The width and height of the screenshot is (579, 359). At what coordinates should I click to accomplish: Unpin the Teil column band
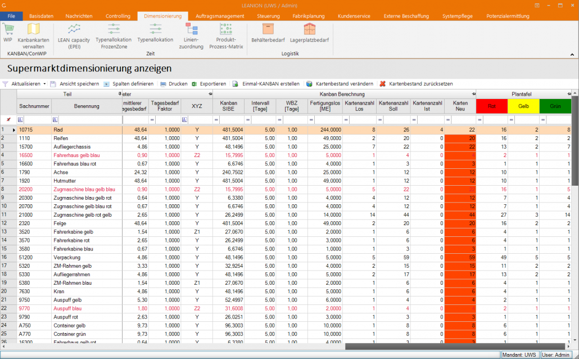120,94
